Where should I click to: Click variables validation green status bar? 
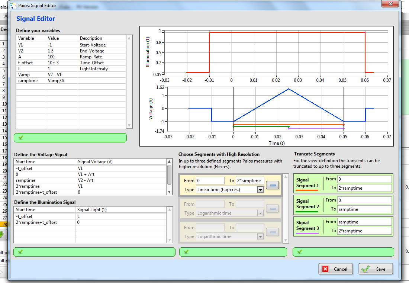pos(70,138)
